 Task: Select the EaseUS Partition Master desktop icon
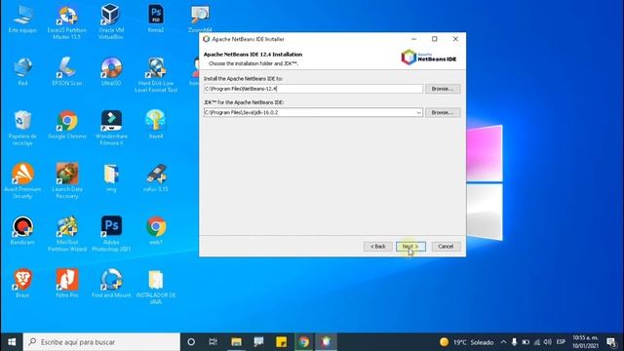coord(67,21)
